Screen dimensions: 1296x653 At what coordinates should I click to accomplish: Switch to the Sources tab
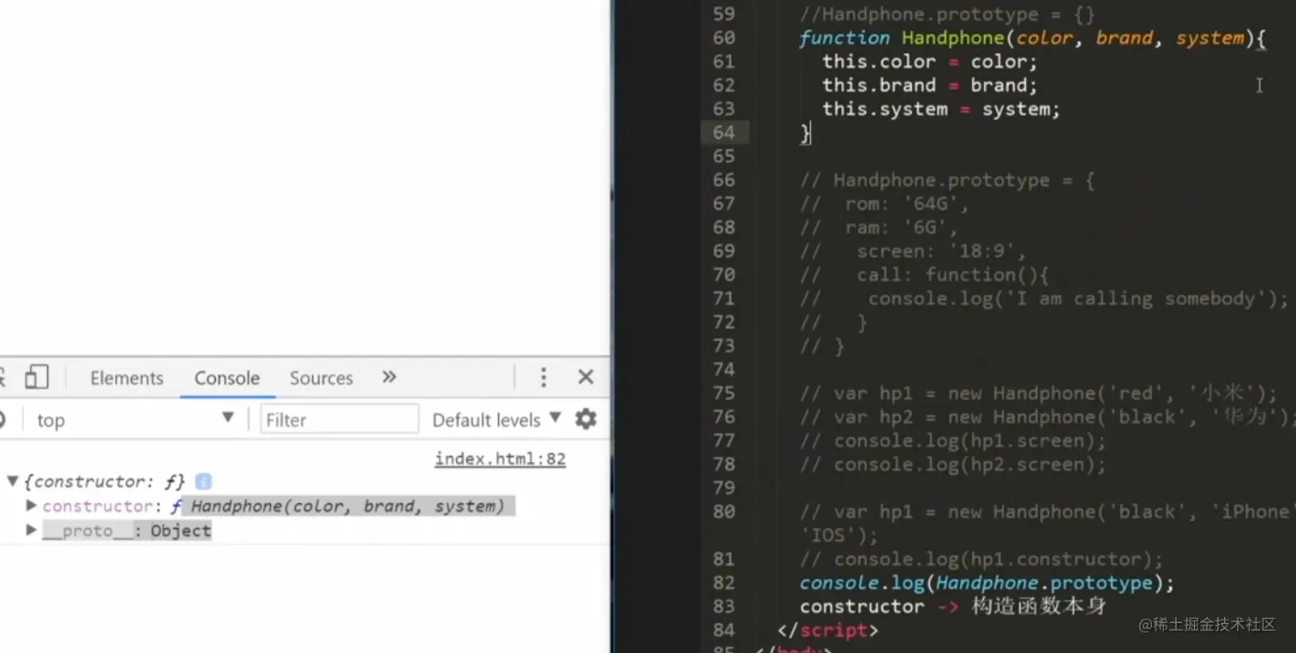point(321,378)
